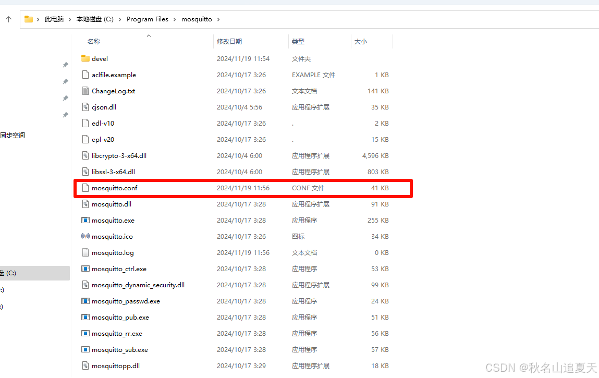Sort by the 大小 column header
This screenshot has width=599, height=378.
point(361,41)
